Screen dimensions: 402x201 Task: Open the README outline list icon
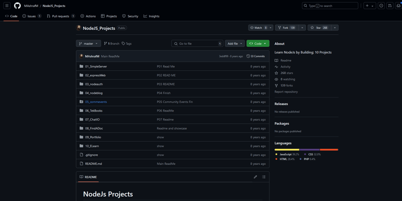pyautogui.click(x=264, y=177)
